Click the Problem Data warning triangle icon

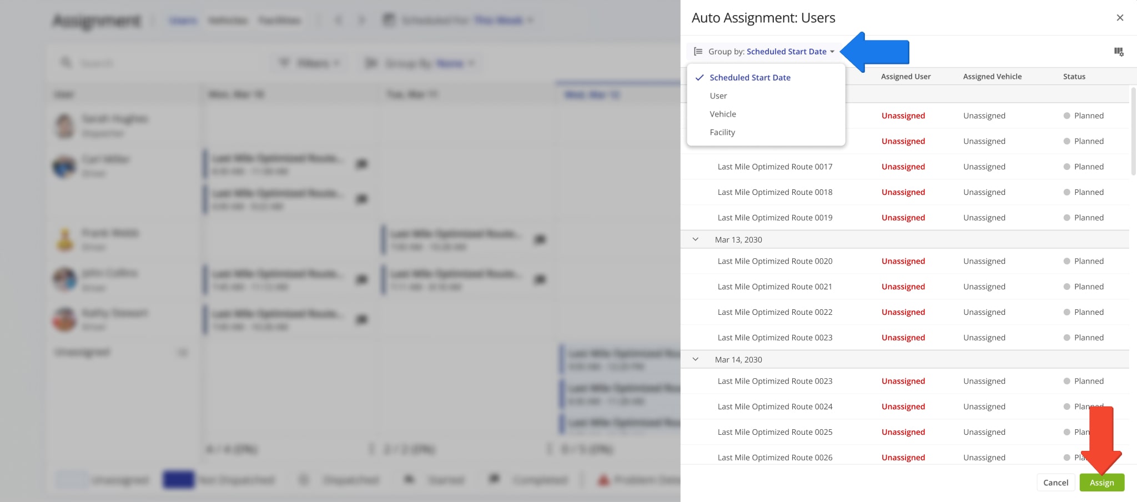[602, 479]
